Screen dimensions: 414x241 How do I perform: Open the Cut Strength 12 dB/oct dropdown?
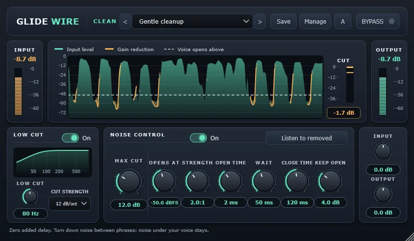coord(70,203)
